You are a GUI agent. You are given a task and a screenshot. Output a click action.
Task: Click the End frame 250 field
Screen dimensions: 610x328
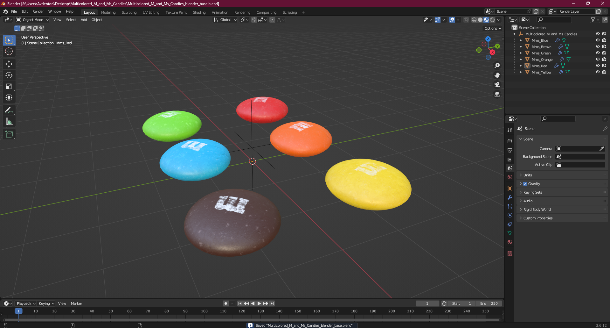click(x=489, y=303)
